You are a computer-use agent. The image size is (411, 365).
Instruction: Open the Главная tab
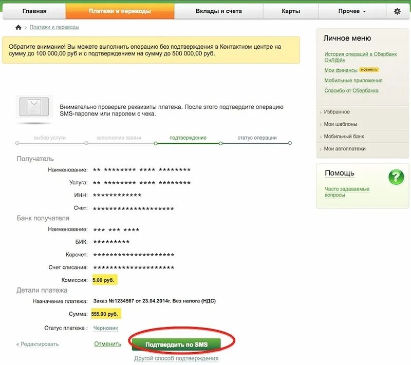[x=34, y=11]
